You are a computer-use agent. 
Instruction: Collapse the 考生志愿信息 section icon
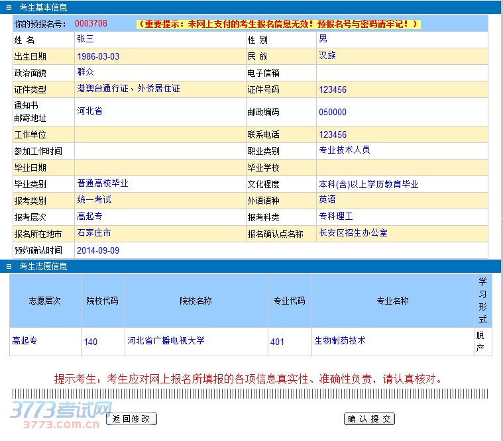pos(9,266)
